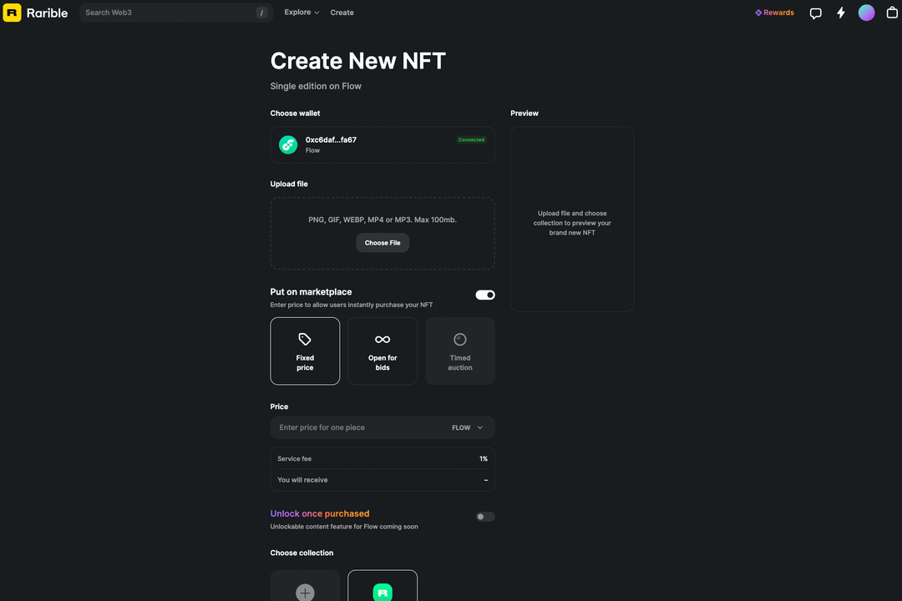Click the plus icon to create new collection
Screen dimensions: 902x601
coord(305,591)
